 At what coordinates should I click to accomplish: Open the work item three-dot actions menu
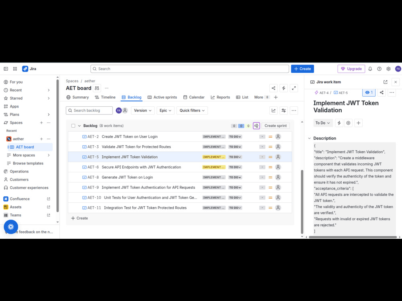coord(392,92)
